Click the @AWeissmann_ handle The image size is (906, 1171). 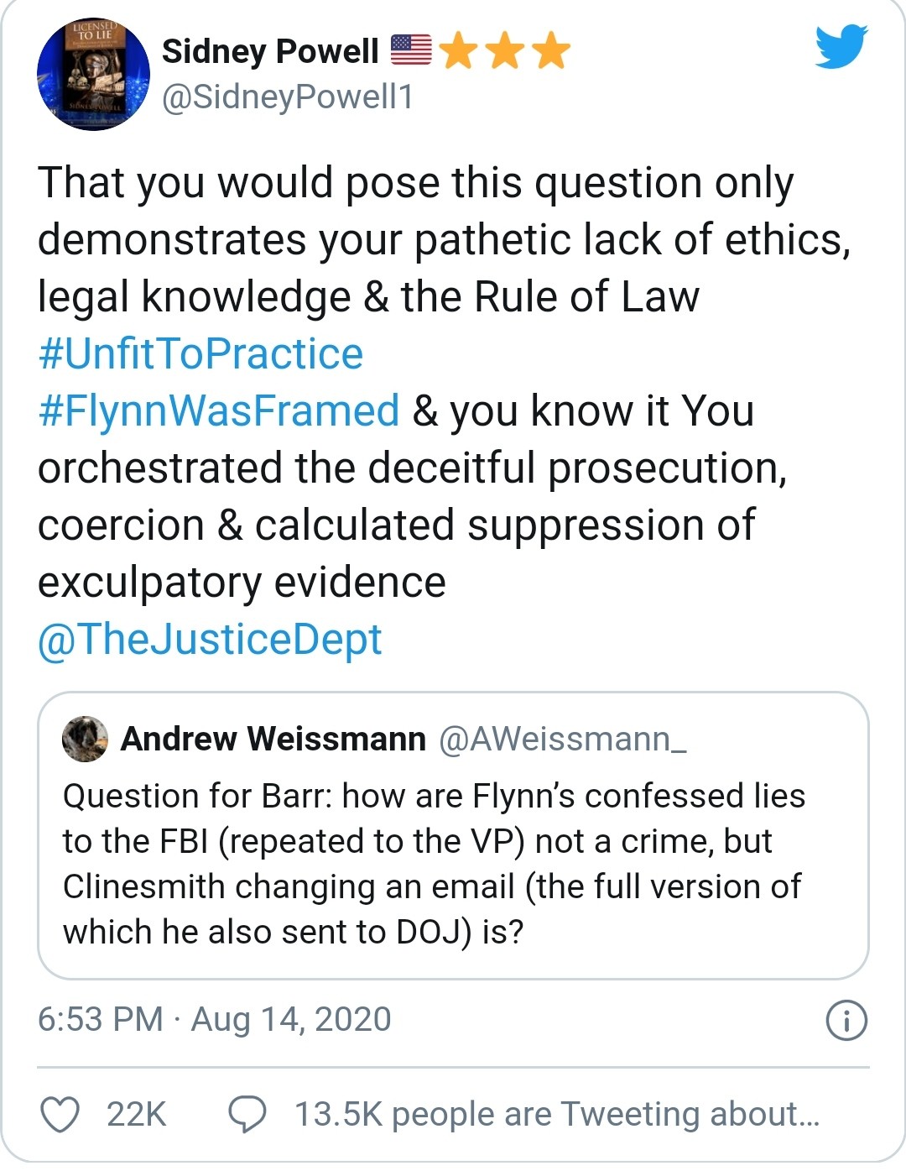[x=563, y=739]
